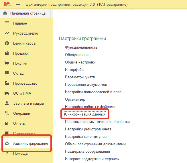Click the ОС и НМА truck icon
The height and width of the screenshot is (163, 187).
(x=7, y=93)
